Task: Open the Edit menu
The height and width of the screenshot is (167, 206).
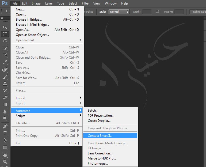Action: click(x=25, y=3)
